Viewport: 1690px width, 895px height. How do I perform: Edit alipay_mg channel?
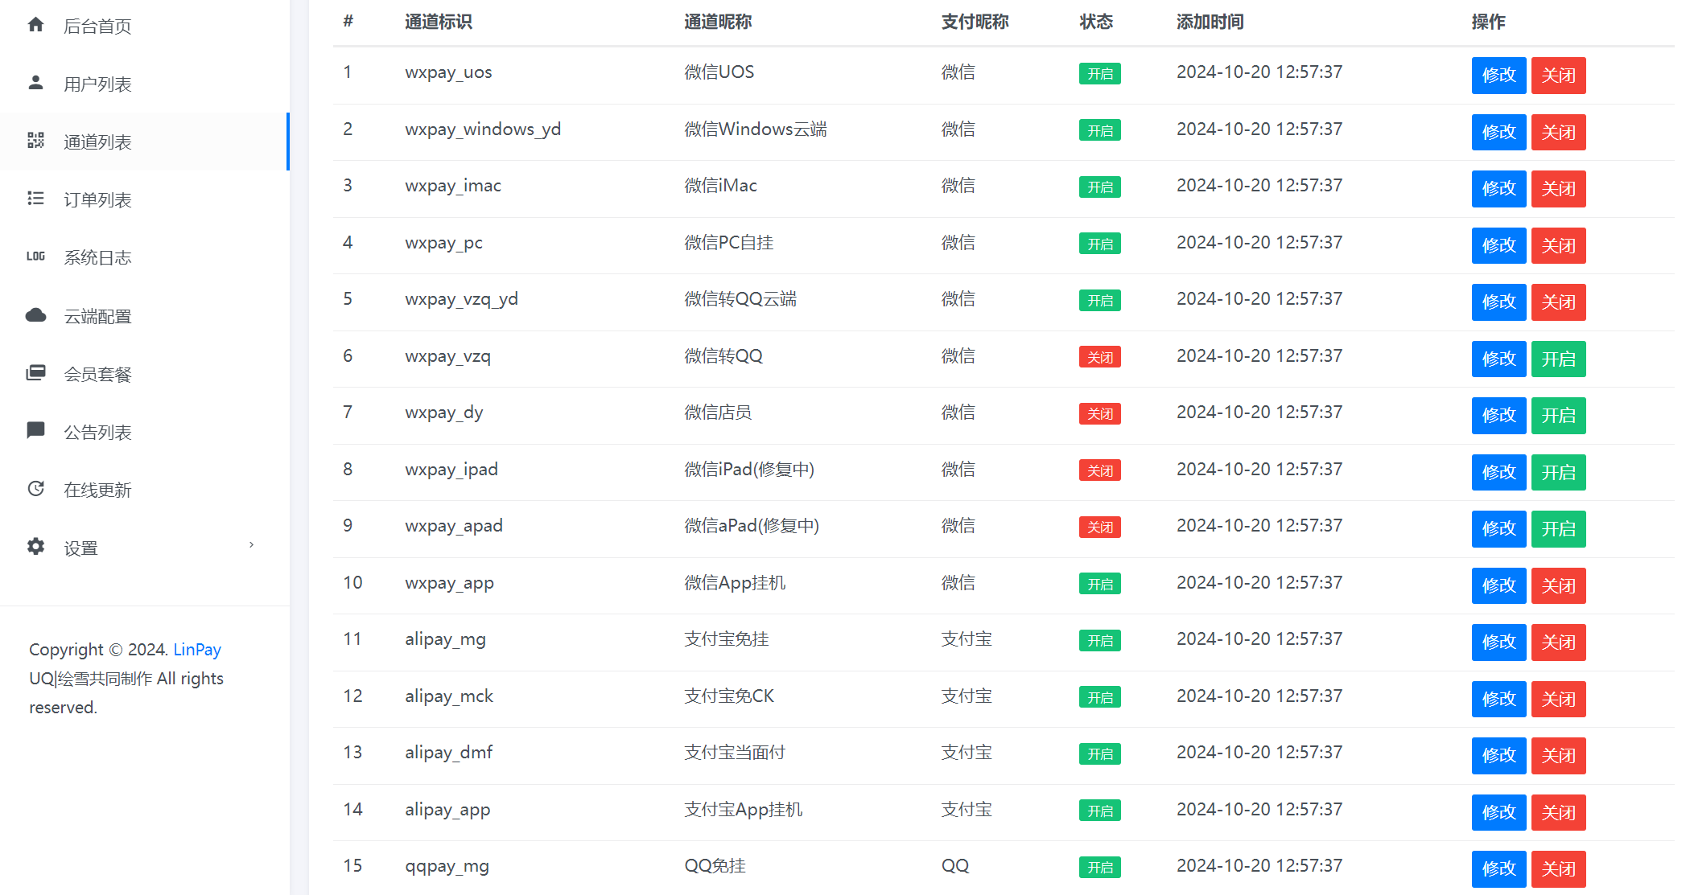point(1498,643)
